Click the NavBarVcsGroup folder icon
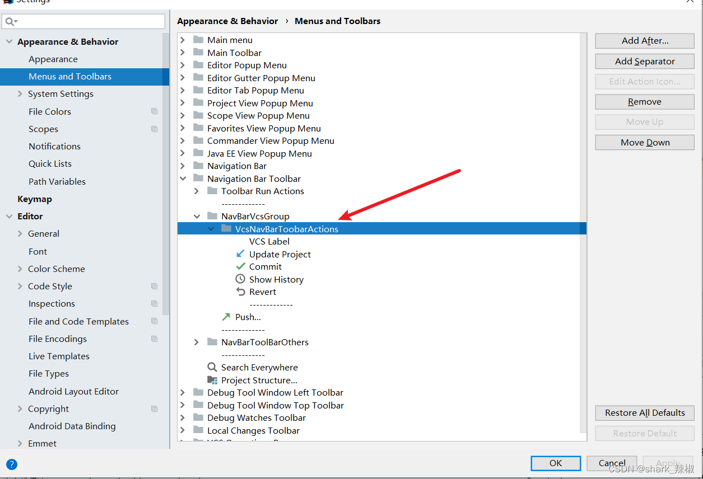 tap(212, 216)
